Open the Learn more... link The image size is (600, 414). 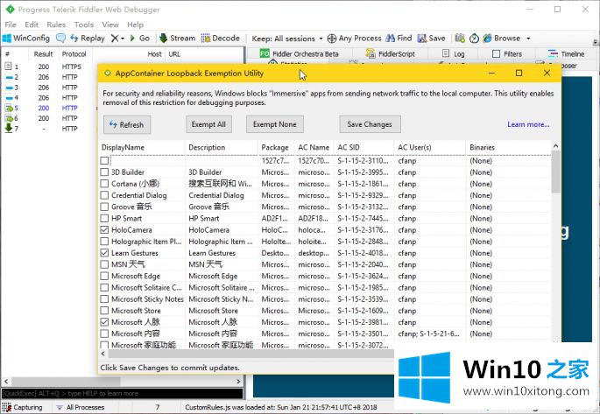tap(528, 124)
